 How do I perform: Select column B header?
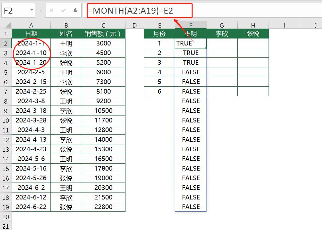click(x=66, y=25)
